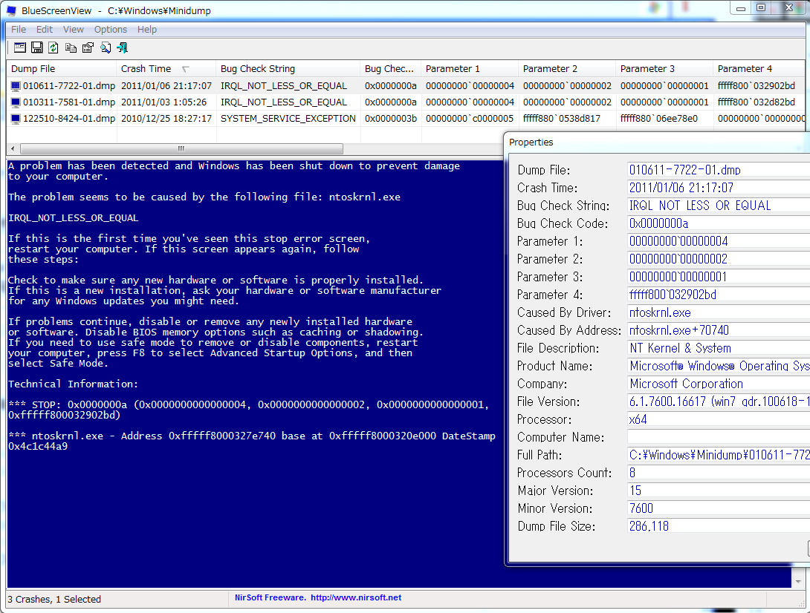Click the Refresh toolbar icon
Viewport: 810px width, 613px height.
pos(54,48)
